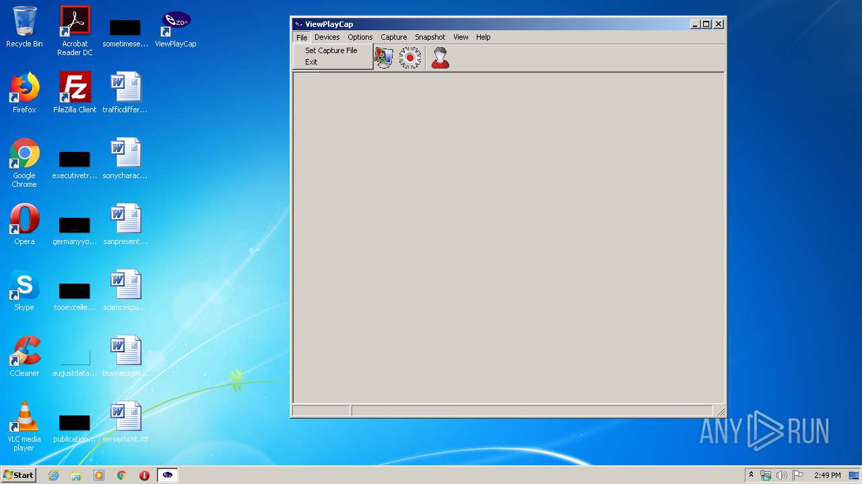Viewport: 862px width, 484px height.
Task: Launch Internet Explorer from taskbar
Action: [x=54, y=475]
